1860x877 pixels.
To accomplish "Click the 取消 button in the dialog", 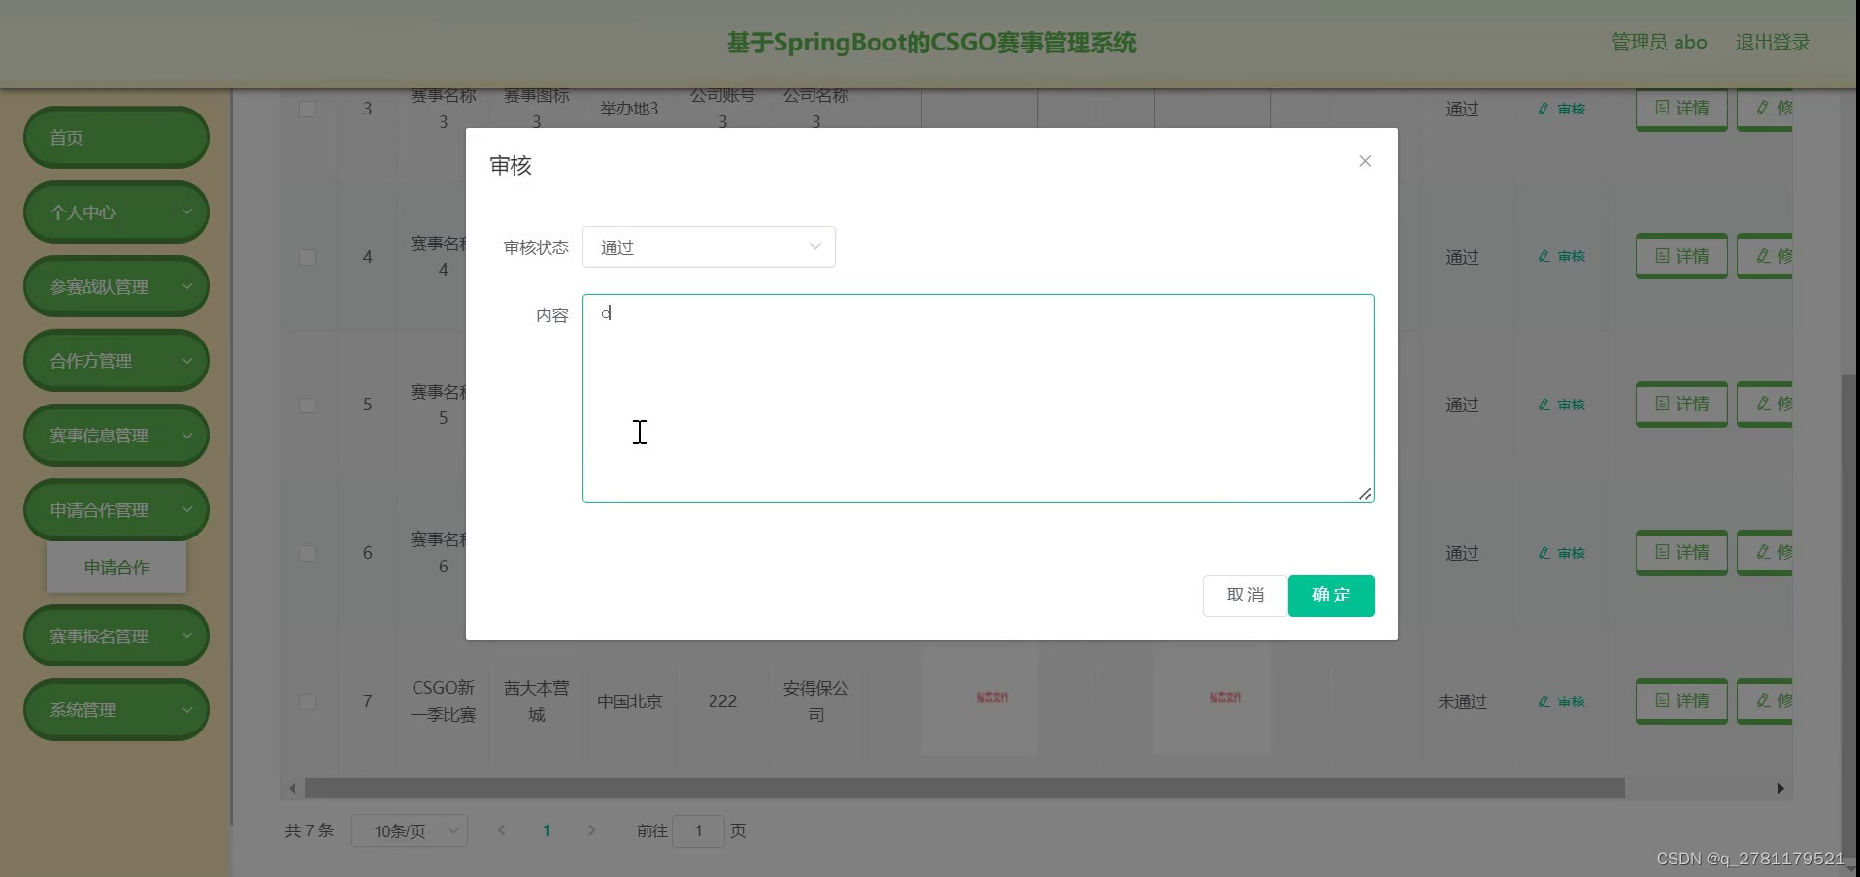I will 1246,596.
